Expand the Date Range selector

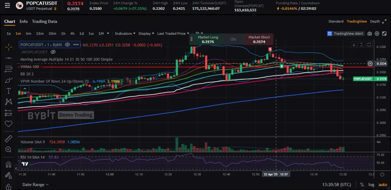pyautogui.click(x=36, y=184)
